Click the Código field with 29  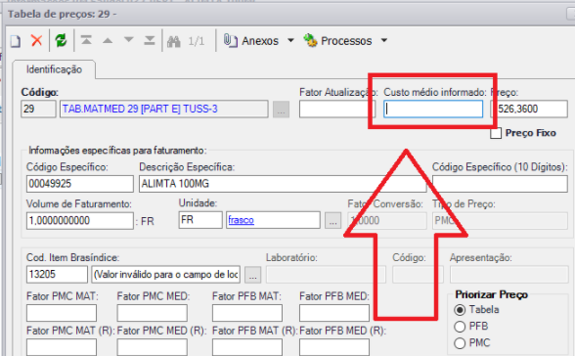click(38, 109)
